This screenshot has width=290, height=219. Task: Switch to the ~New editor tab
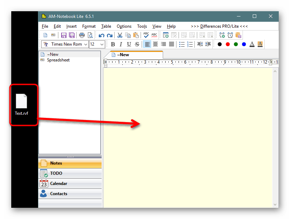click(133, 55)
